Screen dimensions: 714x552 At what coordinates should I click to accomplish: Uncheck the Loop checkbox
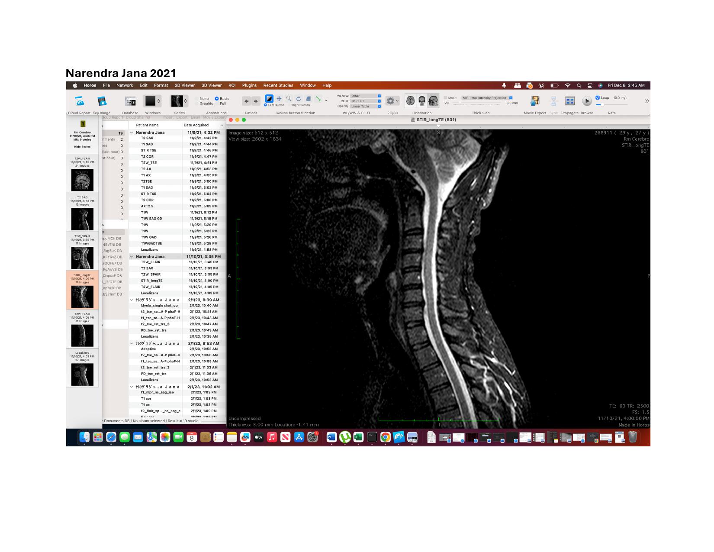point(598,98)
